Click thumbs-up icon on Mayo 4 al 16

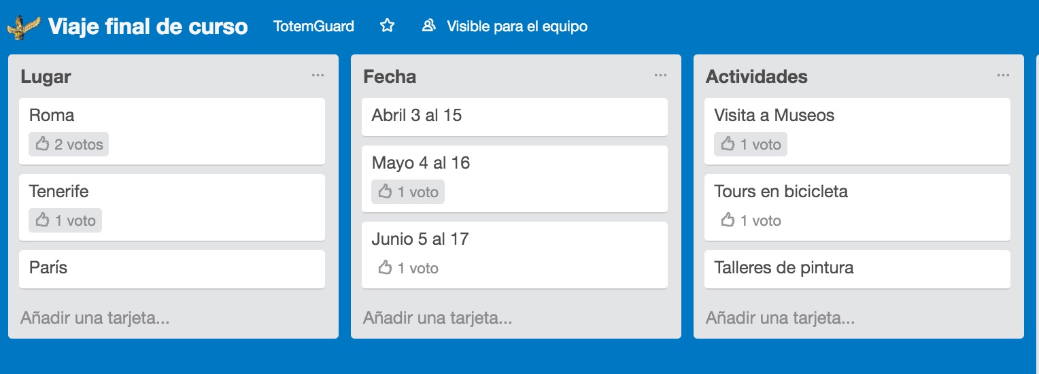click(386, 192)
